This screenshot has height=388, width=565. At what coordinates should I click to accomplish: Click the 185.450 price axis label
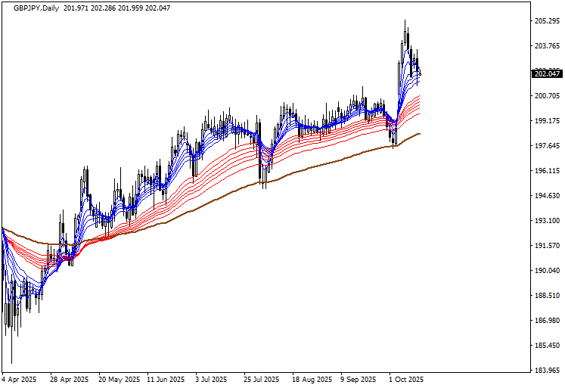click(547, 346)
